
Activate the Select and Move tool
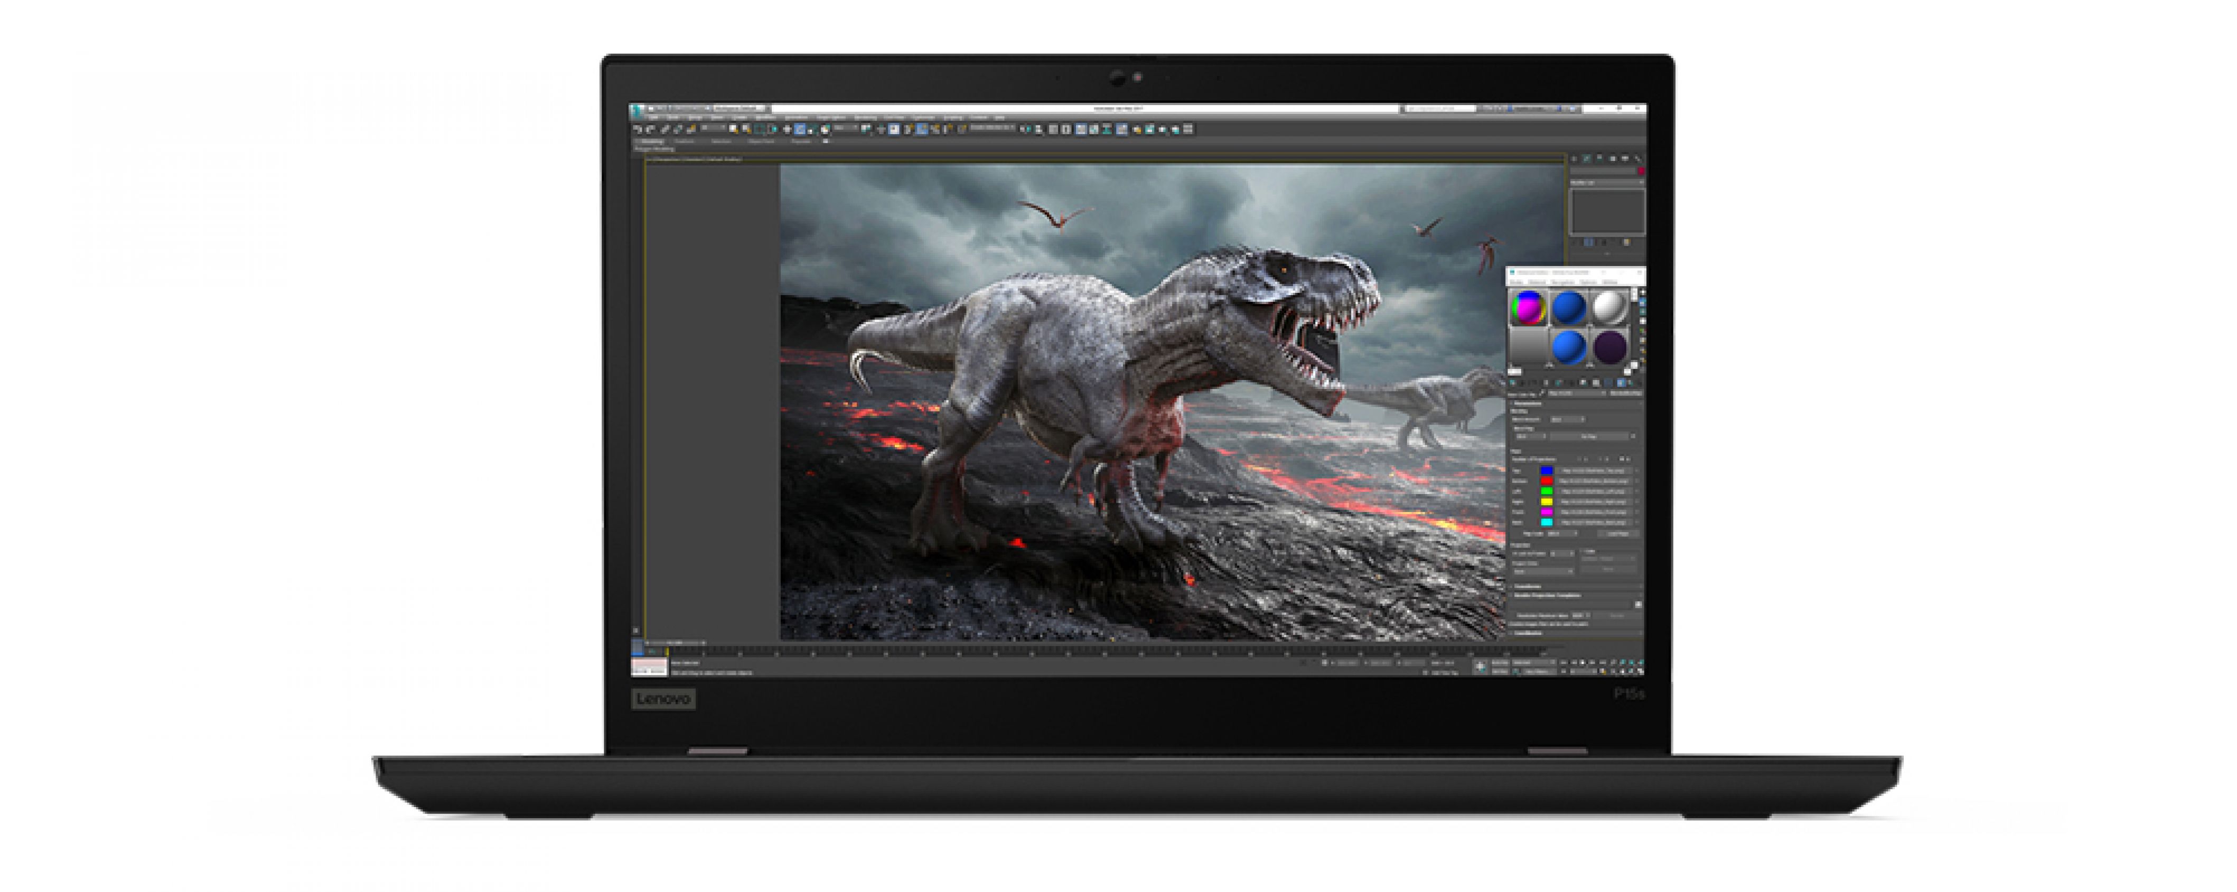(788, 129)
